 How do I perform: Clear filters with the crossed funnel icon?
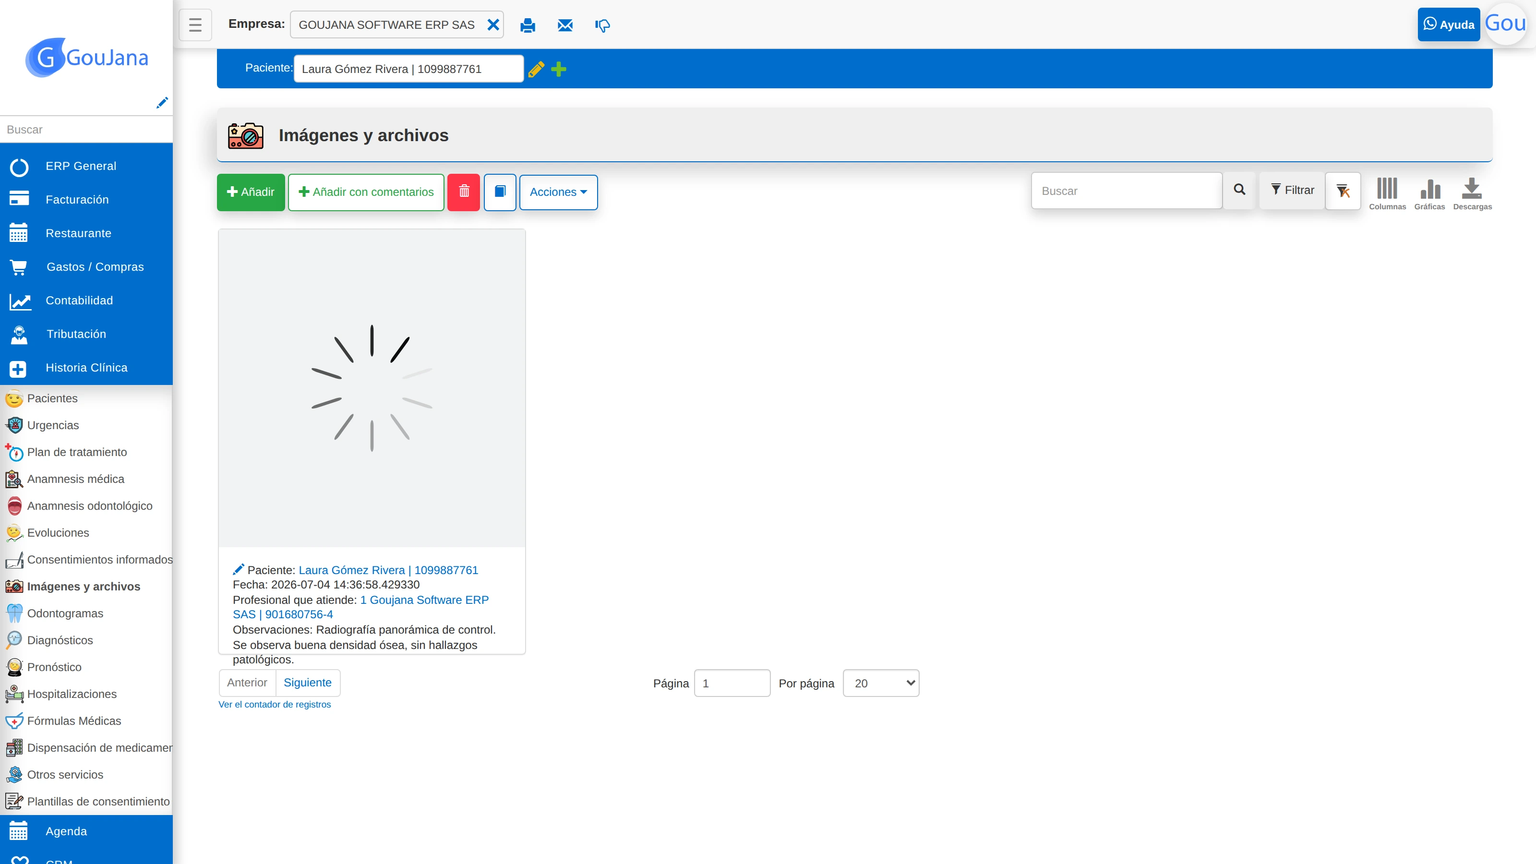pyautogui.click(x=1343, y=191)
